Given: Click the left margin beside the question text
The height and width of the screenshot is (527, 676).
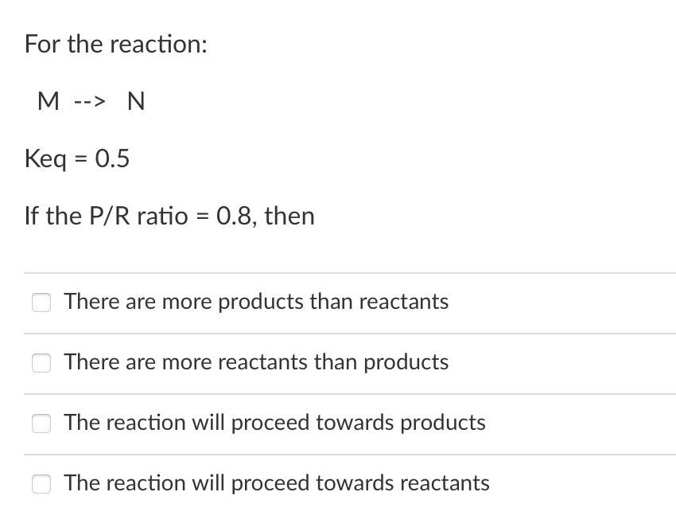Looking at the screenshot, I should pos(12,127).
